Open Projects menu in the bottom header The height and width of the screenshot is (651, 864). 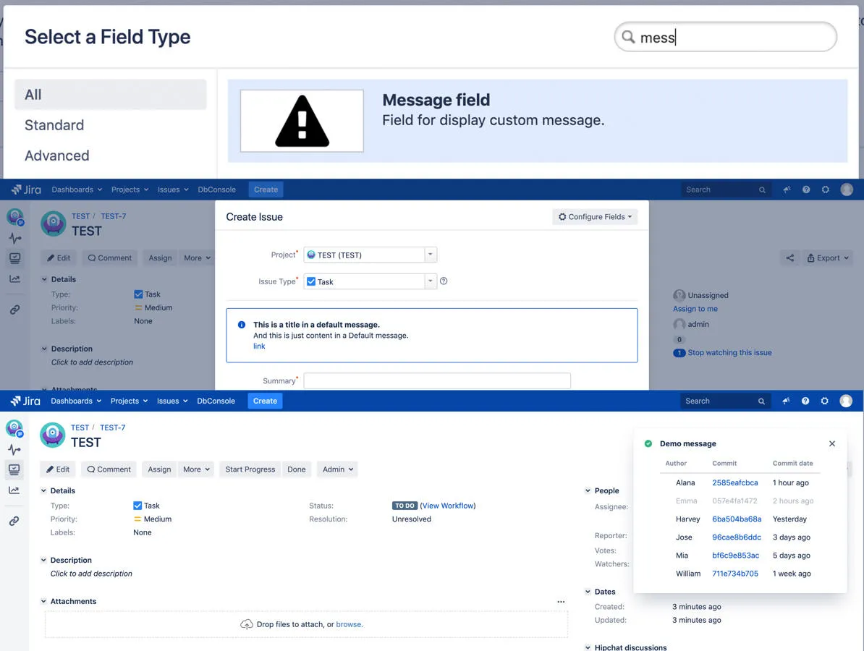point(129,401)
